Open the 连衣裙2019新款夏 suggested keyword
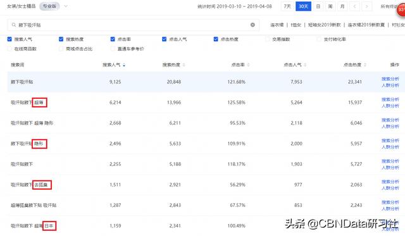The image size is (405, 236). 366,25
